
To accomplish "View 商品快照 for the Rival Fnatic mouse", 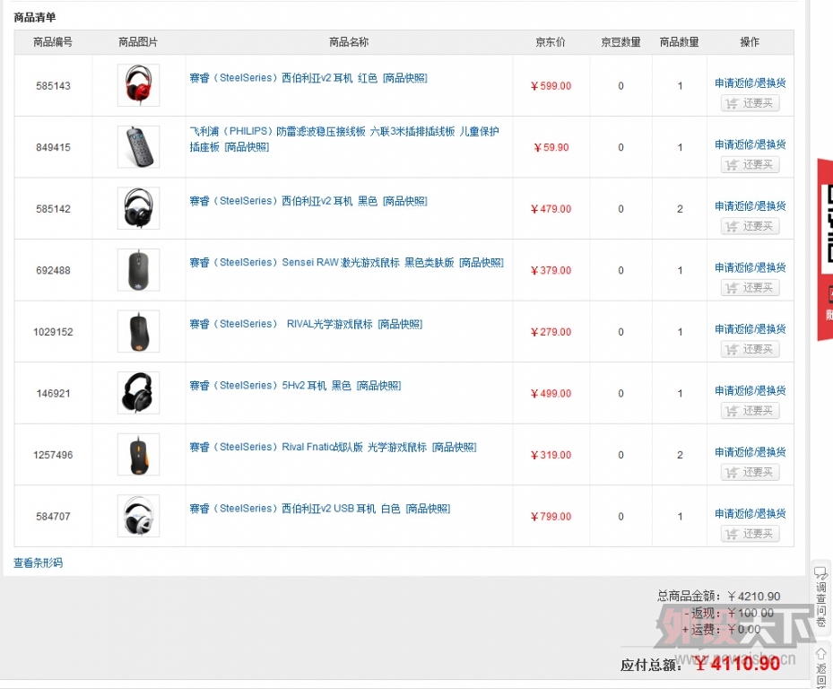I will click(455, 447).
